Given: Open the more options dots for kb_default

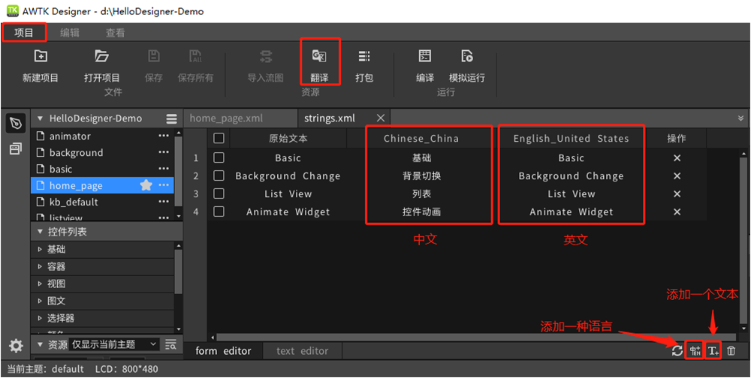Looking at the screenshot, I should coord(164,202).
